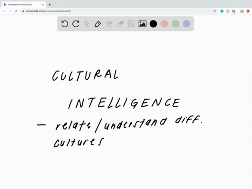The width and height of the screenshot is (252, 189).
Task: Select the pointer selection tool
Action: [87, 24]
